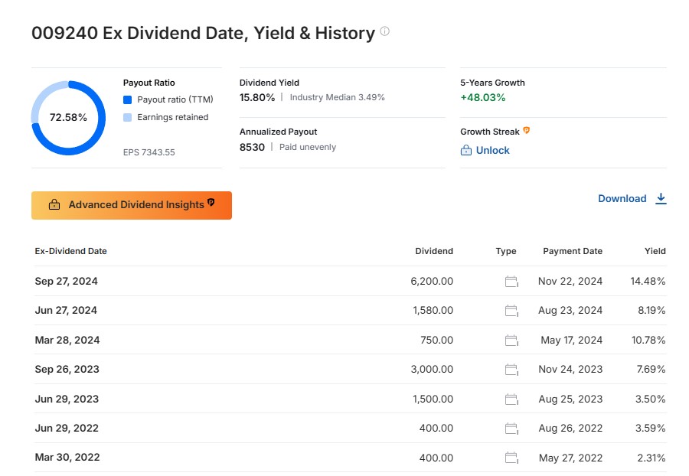
Task: Click type icon for Mar 28, 2024 row
Action: [x=511, y=341]
